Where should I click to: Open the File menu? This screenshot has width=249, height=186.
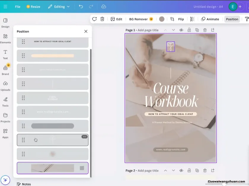pyautogui.click(x=18, y=7)
